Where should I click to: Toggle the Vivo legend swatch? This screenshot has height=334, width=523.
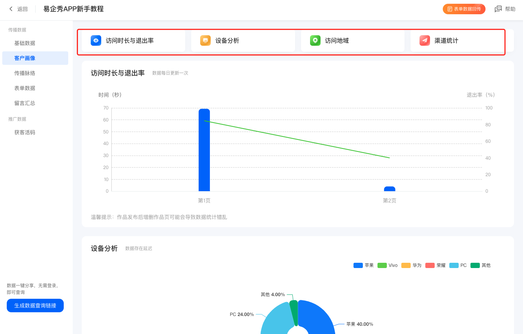[382, 265]
